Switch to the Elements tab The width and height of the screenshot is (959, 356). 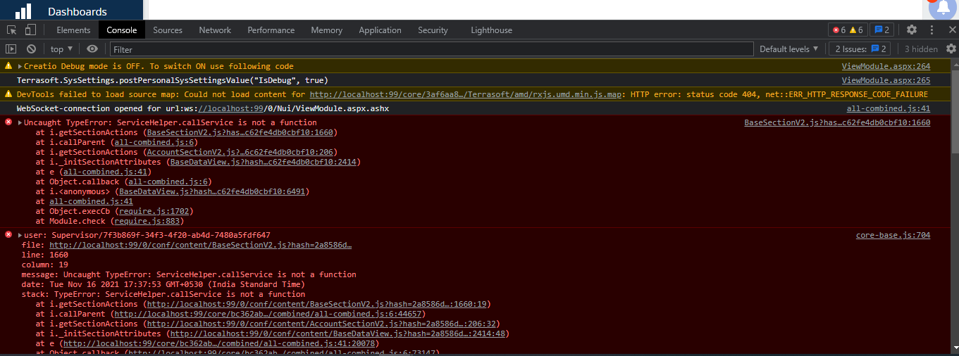click(73, 30)
